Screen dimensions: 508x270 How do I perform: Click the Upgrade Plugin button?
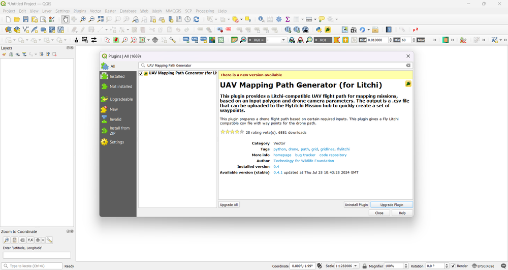[x=392, y=205]
